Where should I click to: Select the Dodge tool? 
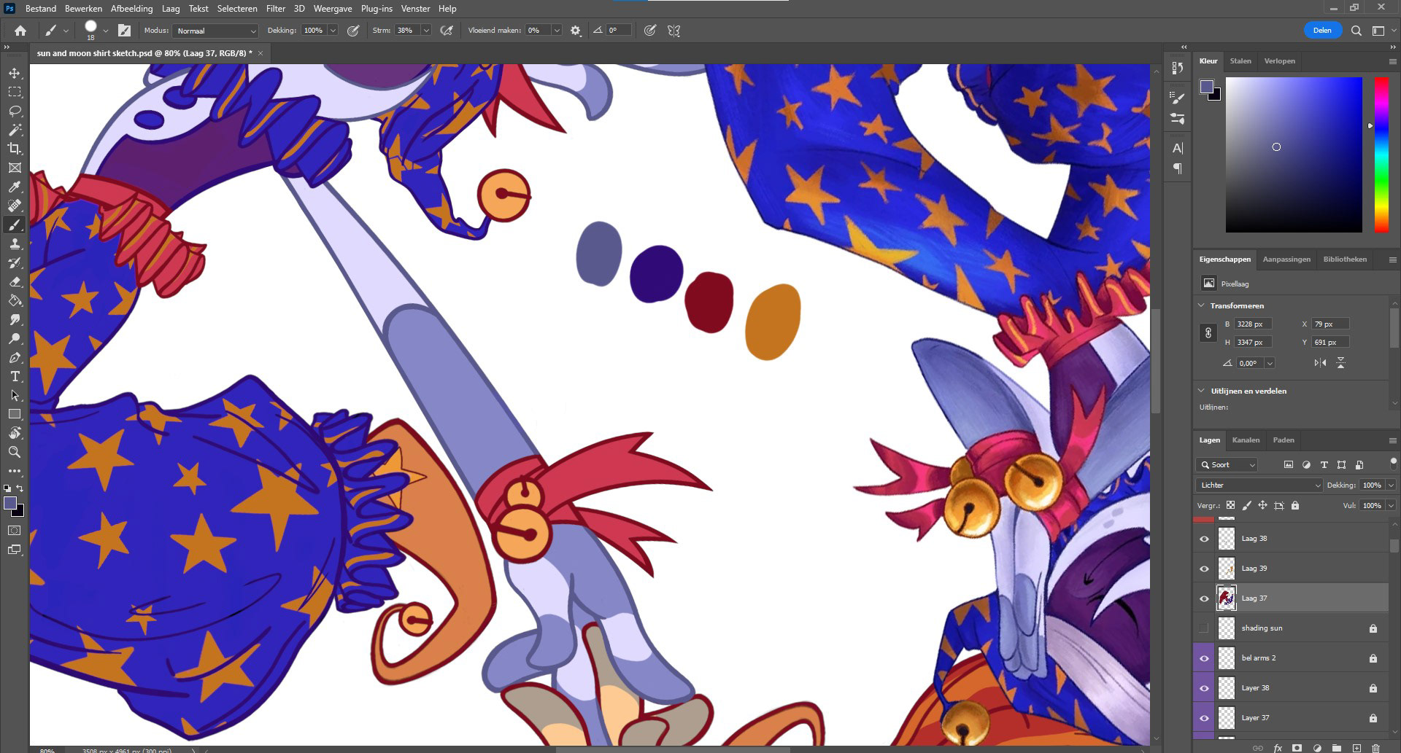point(15,338)
